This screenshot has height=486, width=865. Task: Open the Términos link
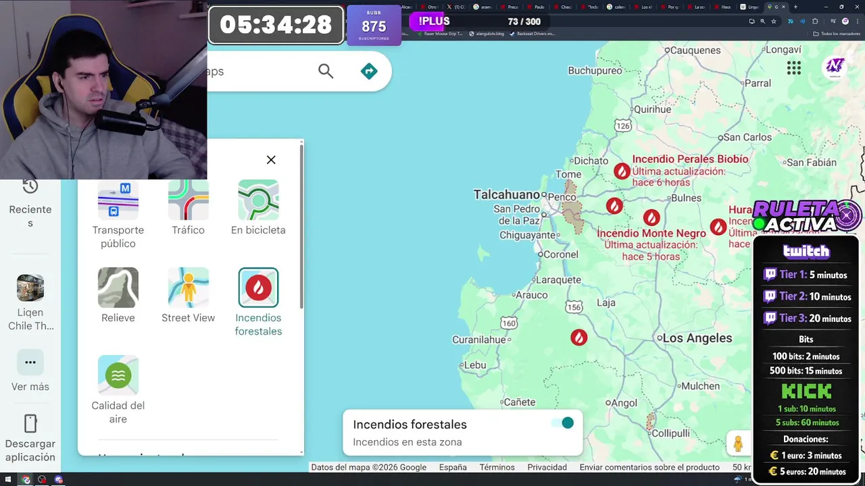[497, 467]
